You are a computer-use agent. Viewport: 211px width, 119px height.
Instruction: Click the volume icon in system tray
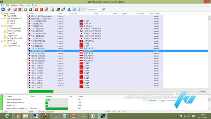pyautogui.click(x=188, y=116)
